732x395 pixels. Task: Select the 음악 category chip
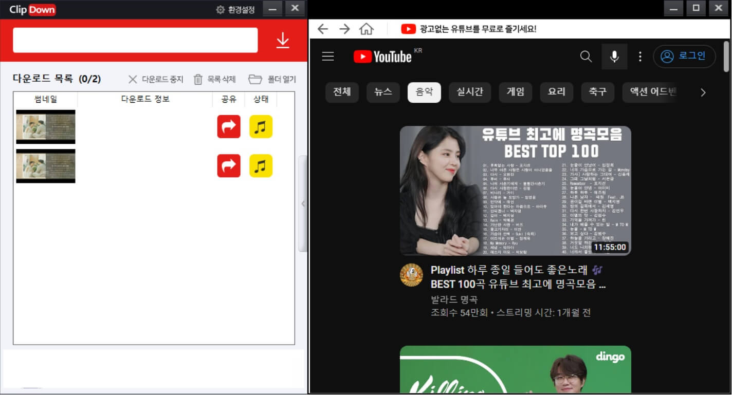click(424, 92)
